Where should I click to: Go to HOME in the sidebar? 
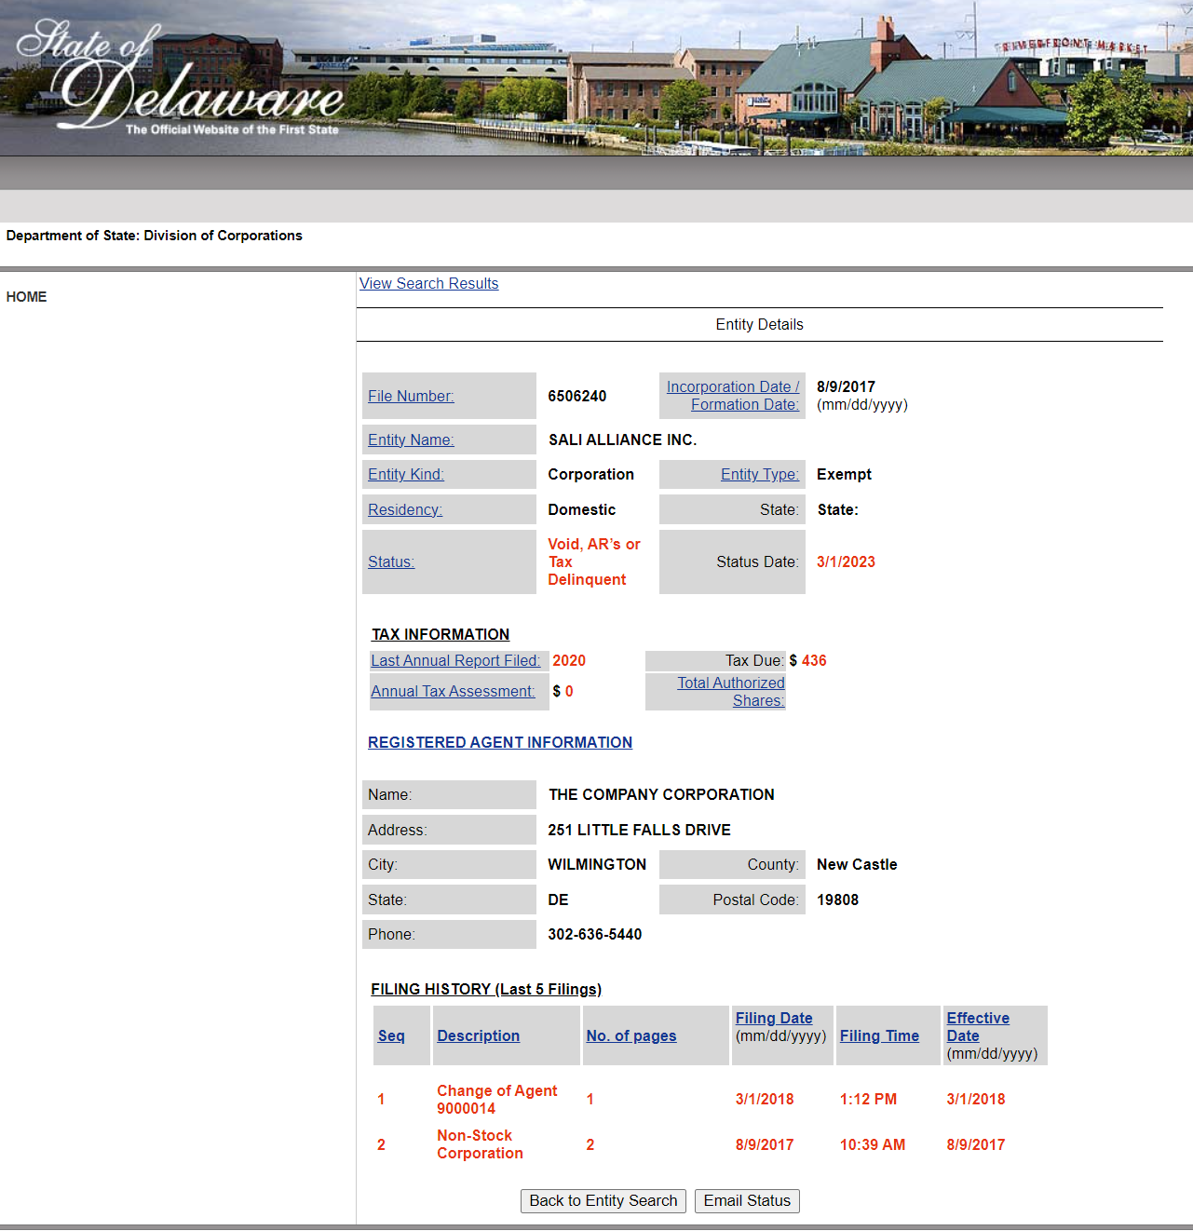point(26,297)
